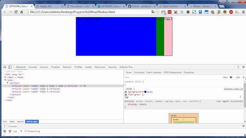Expand the head element node

coord(5,77)
